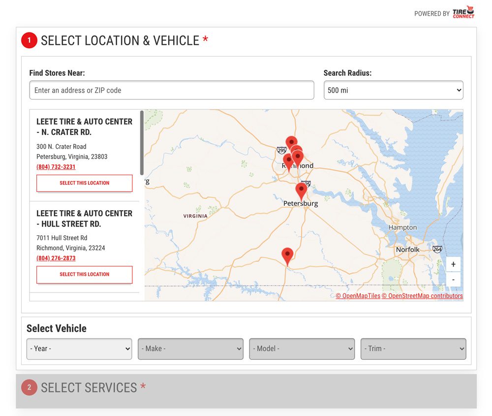Click the Find Stores Near address field
Screen dimensions: 492x416
point(172,90)
